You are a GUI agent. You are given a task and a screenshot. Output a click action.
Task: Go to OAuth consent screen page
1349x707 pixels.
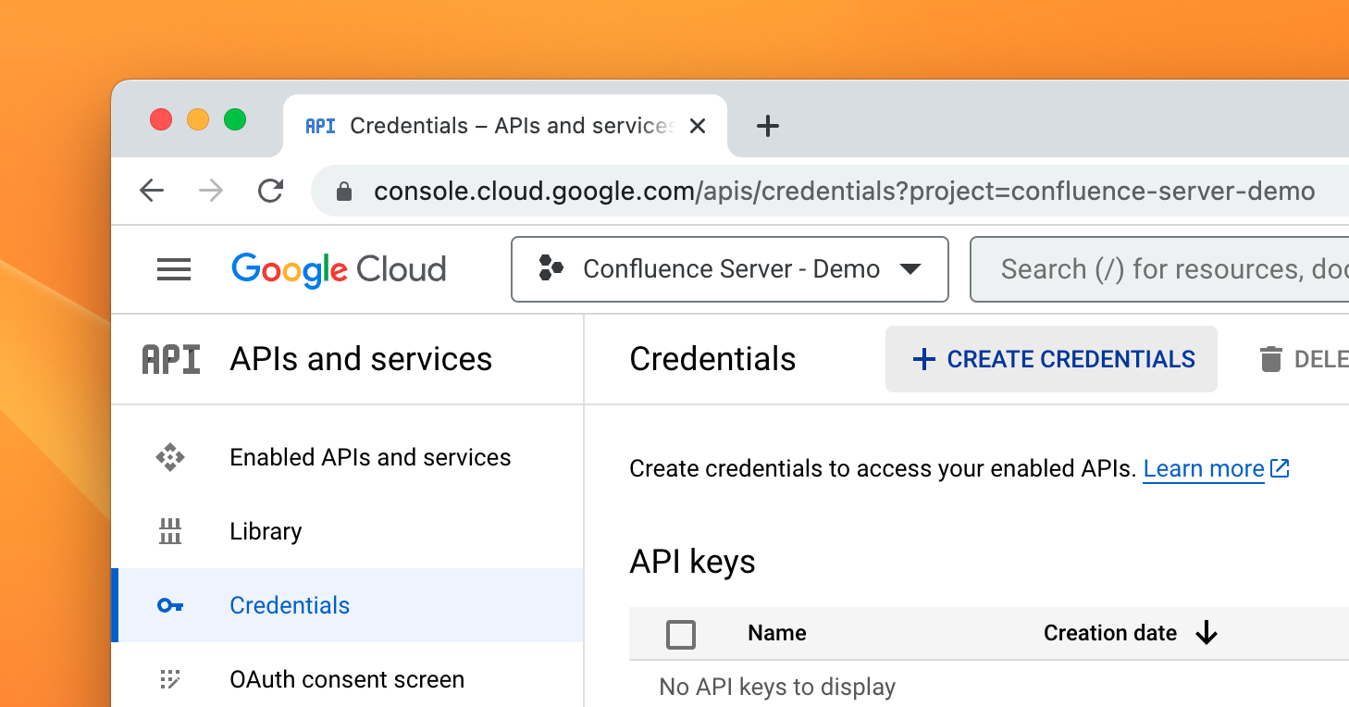(x=347, y=679)
